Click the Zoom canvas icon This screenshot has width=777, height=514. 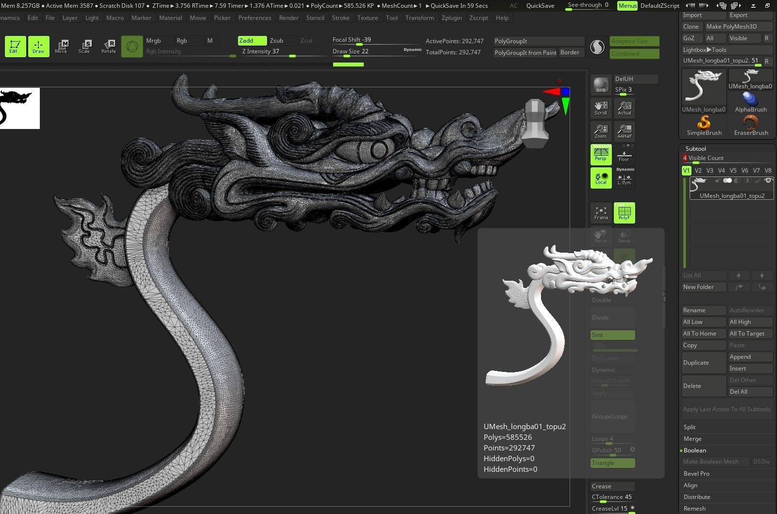pos(601,131)
